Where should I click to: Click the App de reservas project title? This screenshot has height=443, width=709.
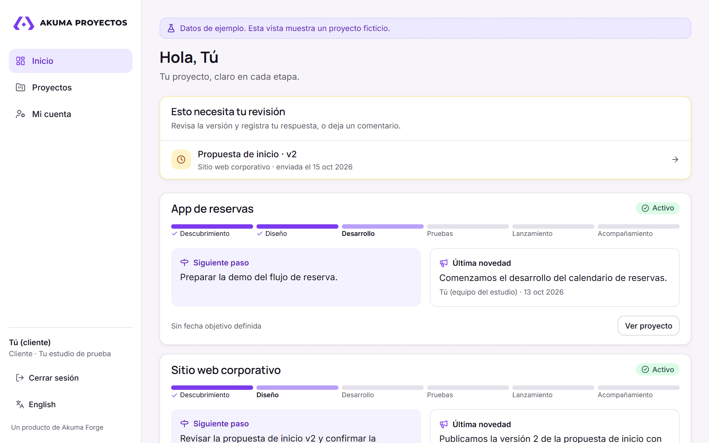[x=212, y=209]
